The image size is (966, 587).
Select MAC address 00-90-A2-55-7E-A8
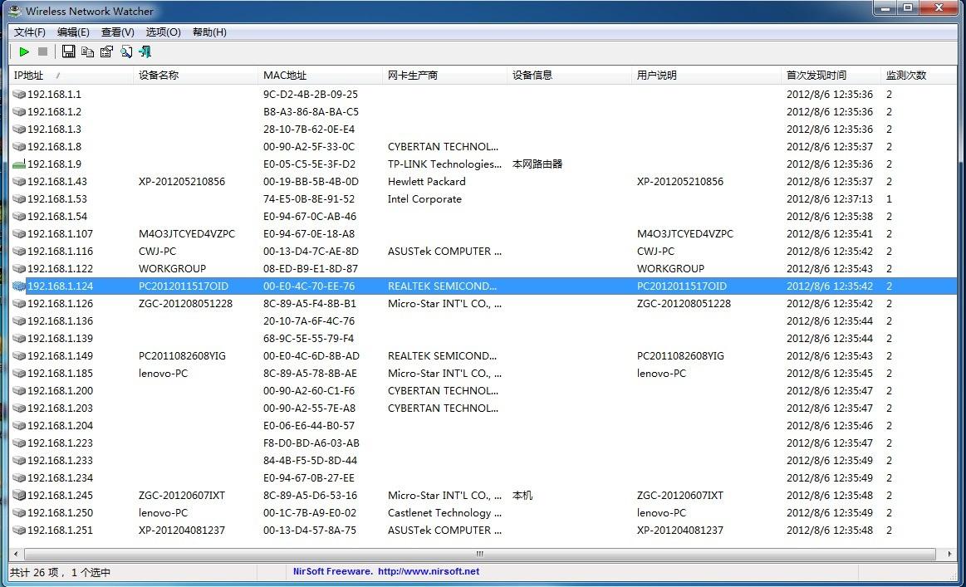[x=309, y=408]
